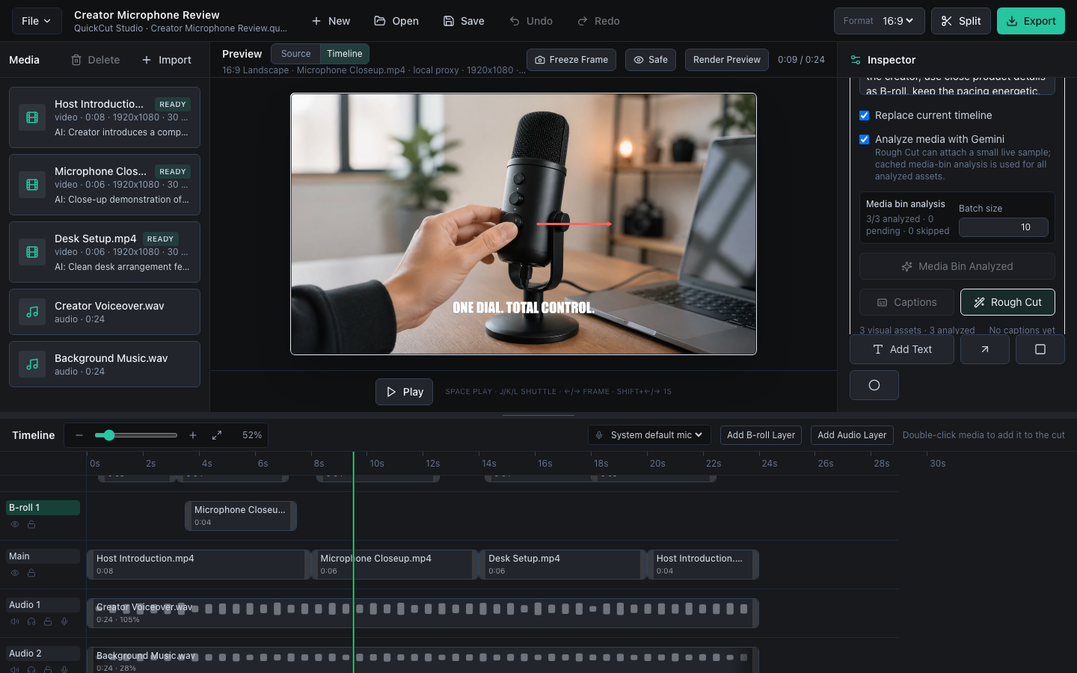Create a New project
Screen dimensions: 1077x673
click(331, 21)
